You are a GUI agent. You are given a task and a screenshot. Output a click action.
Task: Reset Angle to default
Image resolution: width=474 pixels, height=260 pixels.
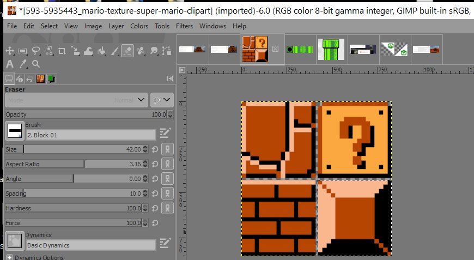tap(155, 179)
